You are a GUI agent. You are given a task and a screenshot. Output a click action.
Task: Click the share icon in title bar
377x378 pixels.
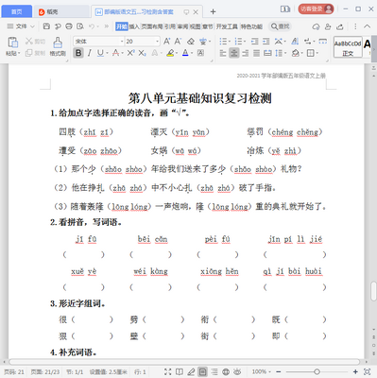tap(340, 26)
